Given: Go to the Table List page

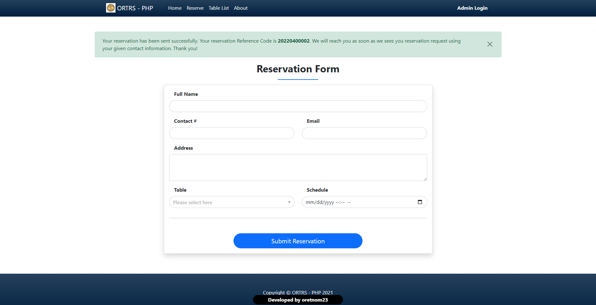Looking at the screenshot, I should pos(218,8).
